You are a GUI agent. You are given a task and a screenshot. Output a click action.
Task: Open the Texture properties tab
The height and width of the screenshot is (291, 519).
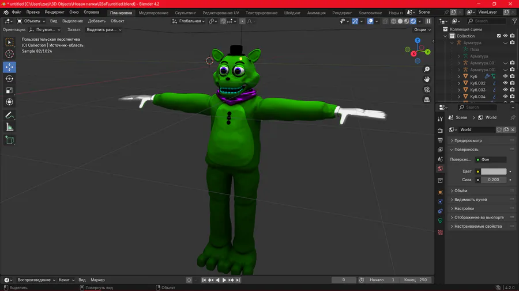click(440, 232)
